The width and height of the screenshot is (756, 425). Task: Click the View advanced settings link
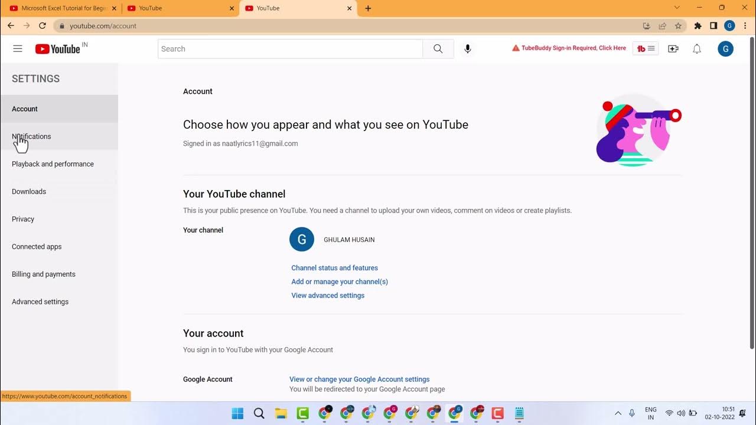tap(328, 296)
